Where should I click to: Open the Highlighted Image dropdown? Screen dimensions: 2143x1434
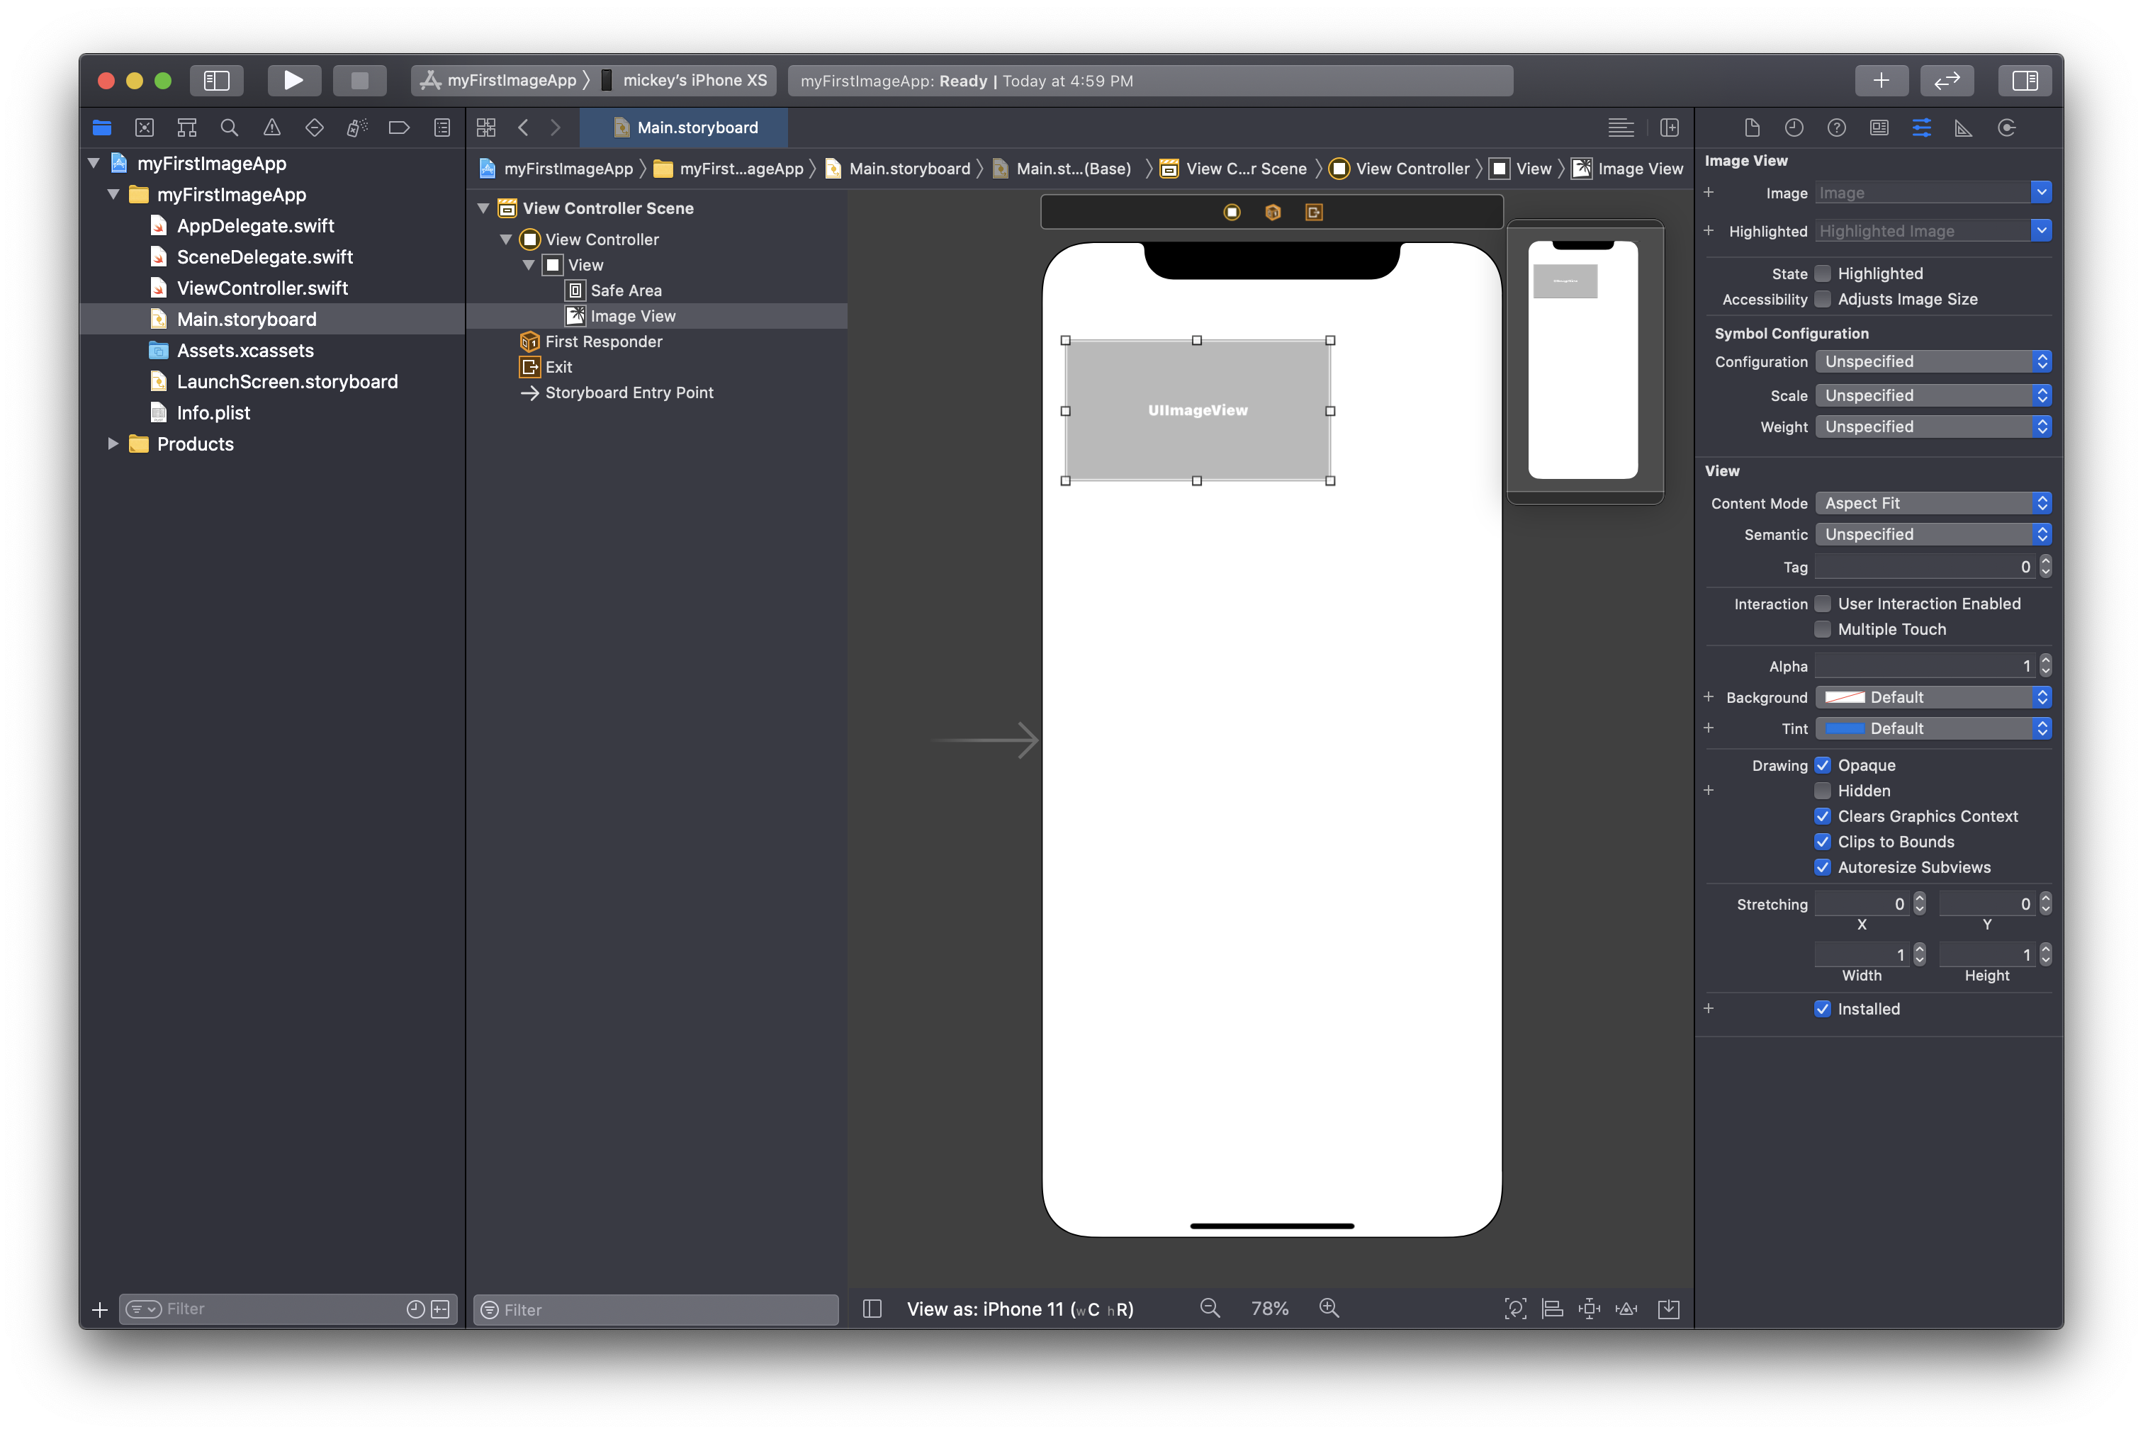[2040, 230]
